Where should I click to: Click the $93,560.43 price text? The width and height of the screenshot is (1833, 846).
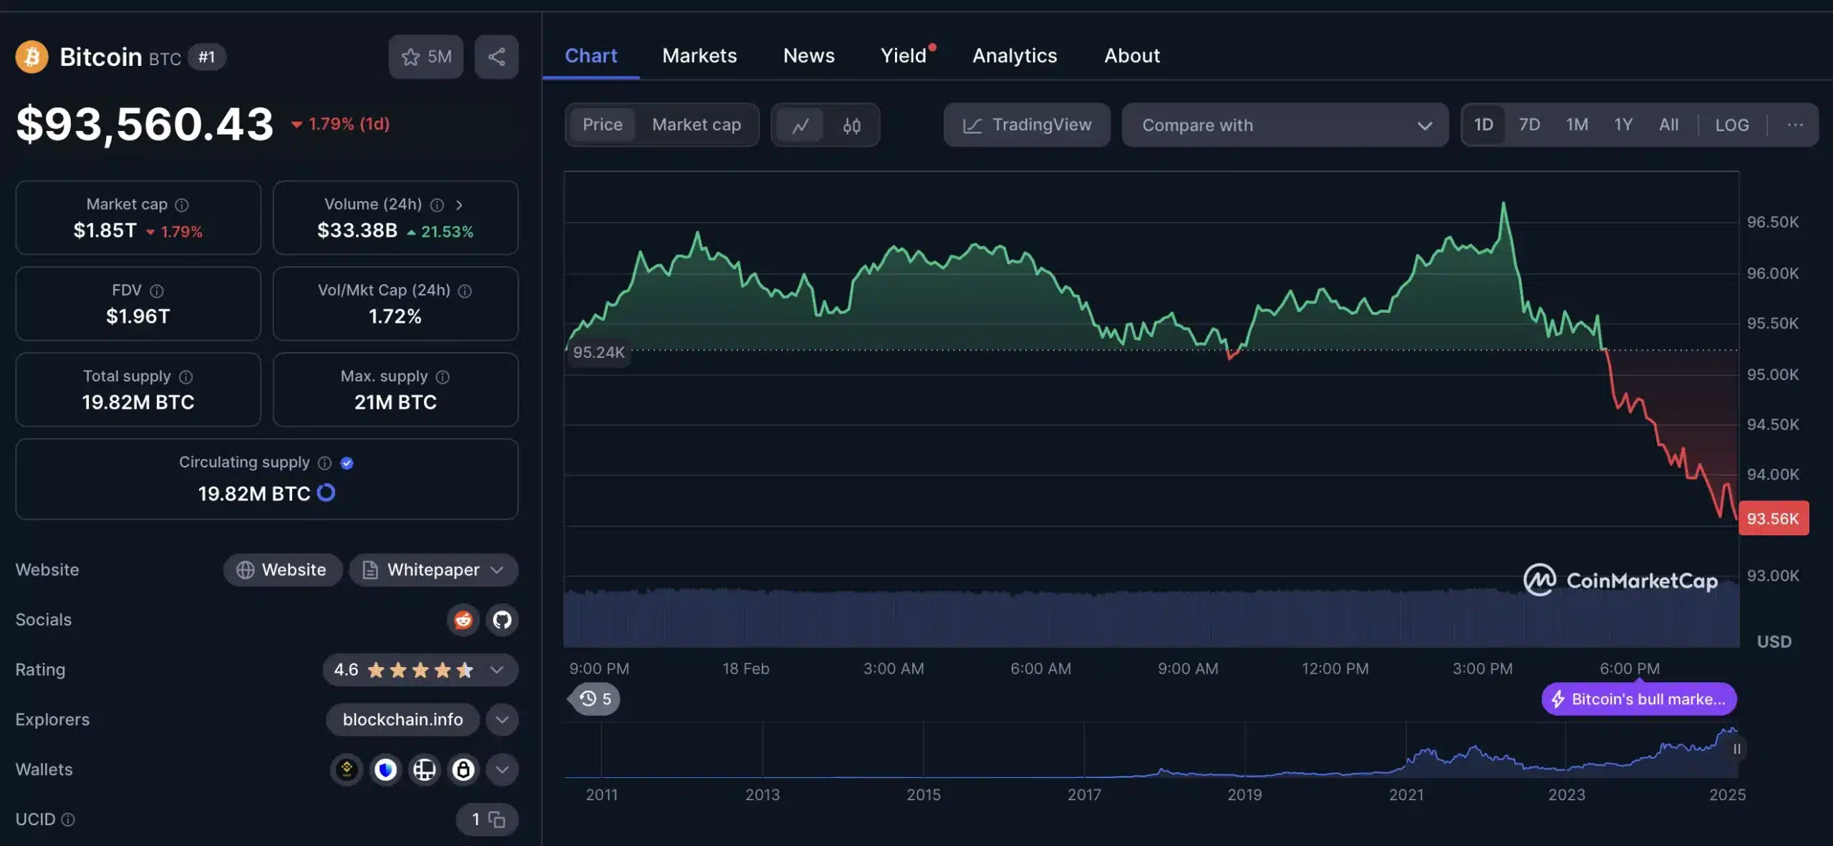145,123
